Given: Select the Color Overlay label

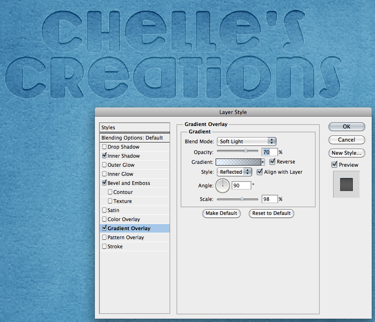Looking at the screenshot, I should point(124,219).
